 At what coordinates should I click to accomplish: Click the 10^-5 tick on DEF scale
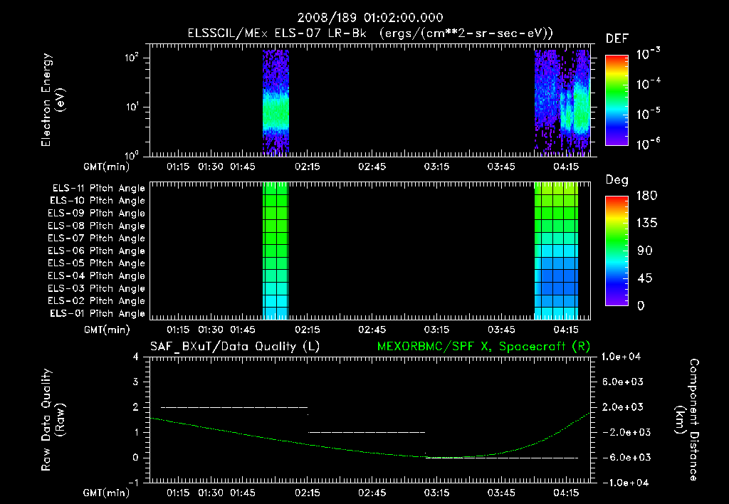click(648, 113)
